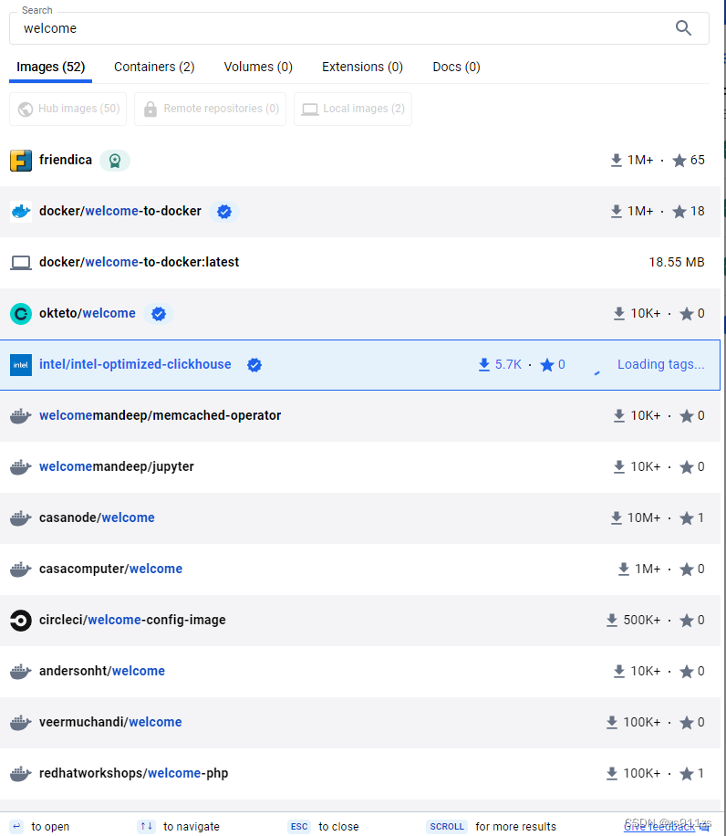The image size is (726, 836).
Task: Click the star icon on friendica row
Action: [x=679, y=161]
